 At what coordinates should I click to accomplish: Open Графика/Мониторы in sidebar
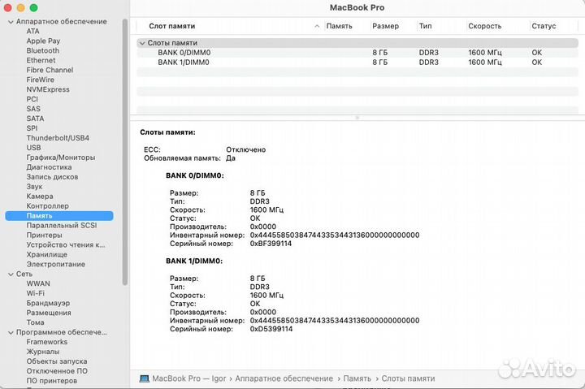[x=60, y=158]
